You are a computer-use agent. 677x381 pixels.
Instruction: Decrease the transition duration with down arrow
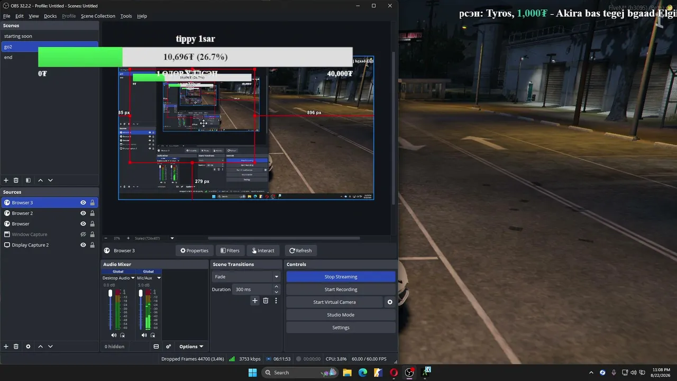[276, 292]
